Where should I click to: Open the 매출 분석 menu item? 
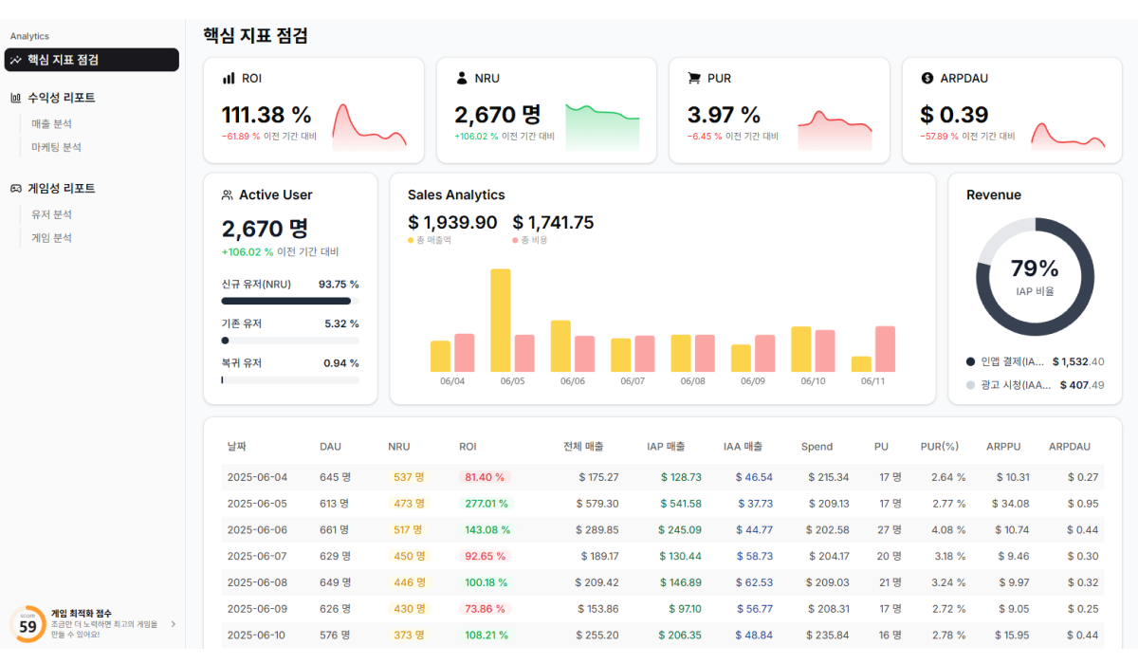[51, 124]
